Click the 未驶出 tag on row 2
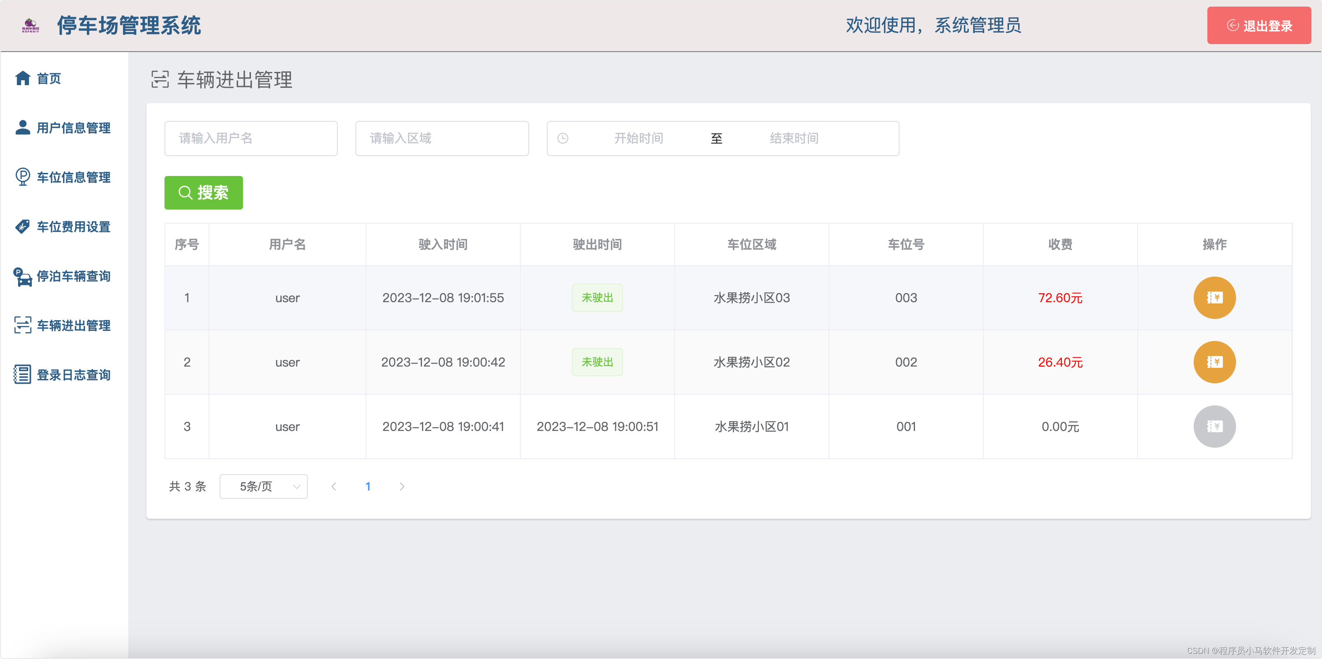Viewport: 1322px width, 659px height. (x=597, y=362)
